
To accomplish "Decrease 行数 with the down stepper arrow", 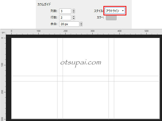I will pos(74,19).
